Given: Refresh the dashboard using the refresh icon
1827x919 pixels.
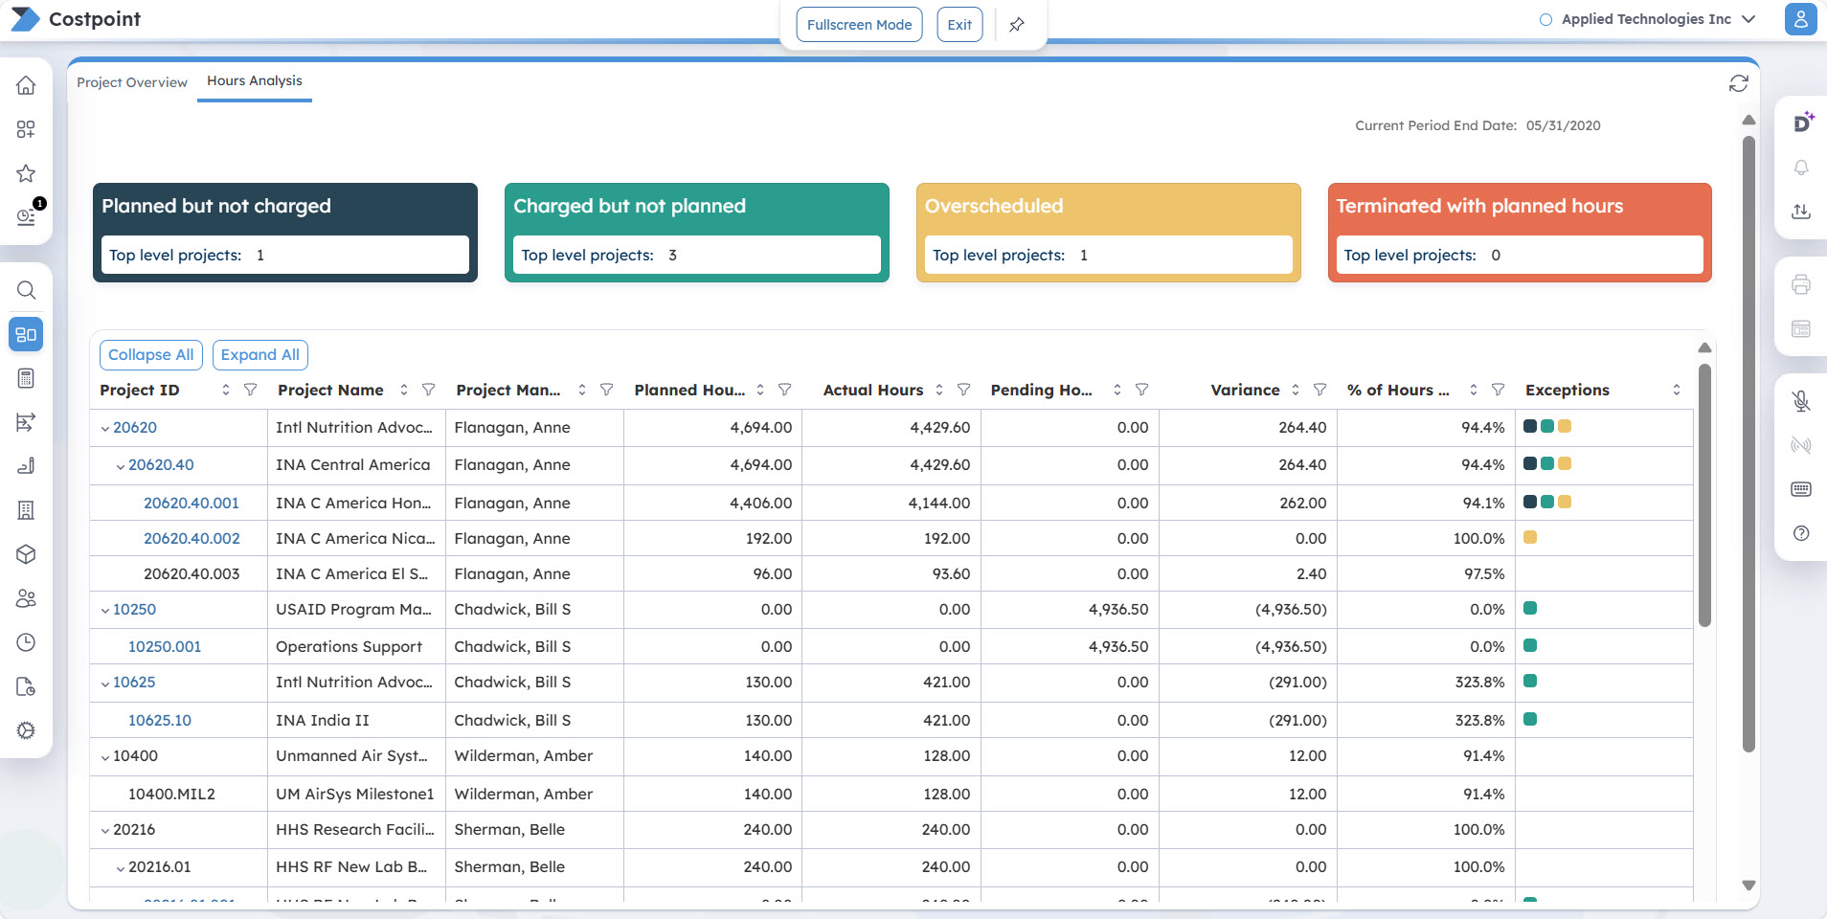Looking at the screenshot, I should [1738, 84].
